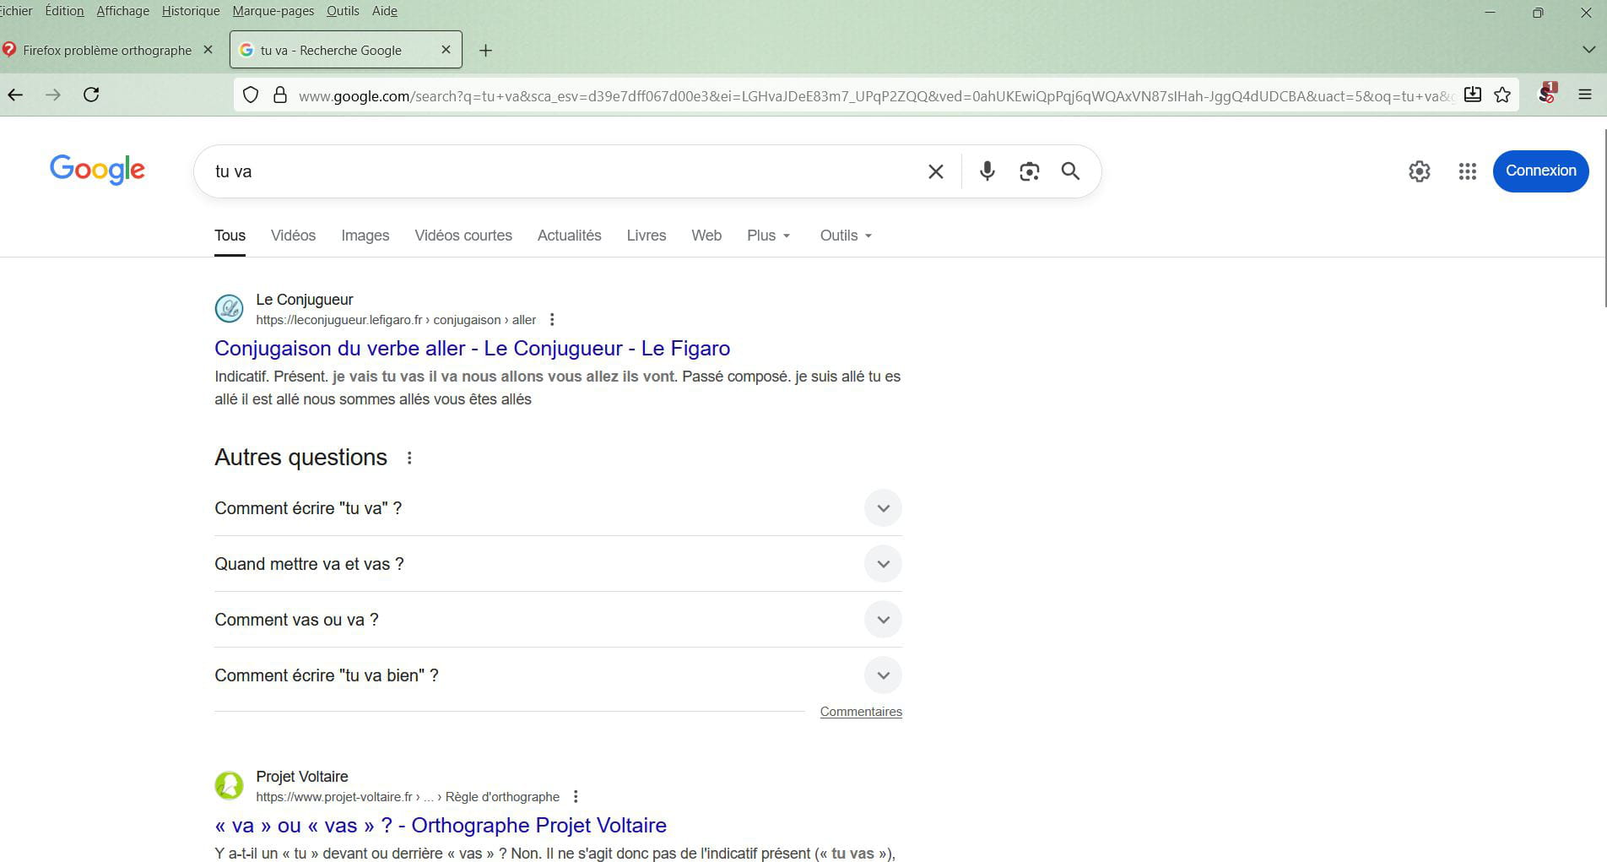Screen dimensions: 1607x862
Task: Click the 'Projet Voltaire' site name
Action: (302, 777)
